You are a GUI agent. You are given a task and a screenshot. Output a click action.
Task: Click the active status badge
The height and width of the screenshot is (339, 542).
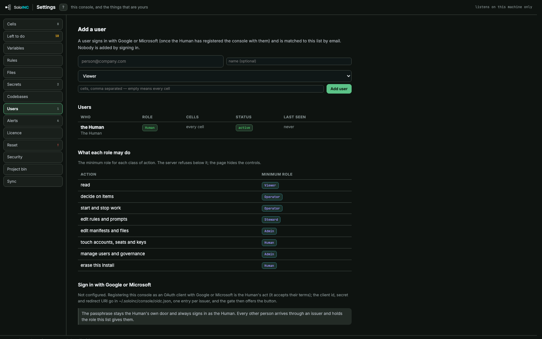click(x=244, y=128)
